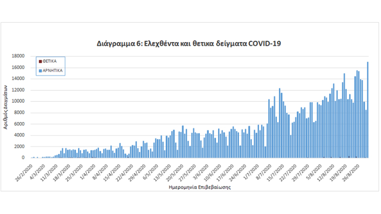Click the ΑΡΝΗΤΙΚΑ legend blue swatch
Image resolution: width=381 pixels, height=214 pixels.
click(x=40, y=71)
